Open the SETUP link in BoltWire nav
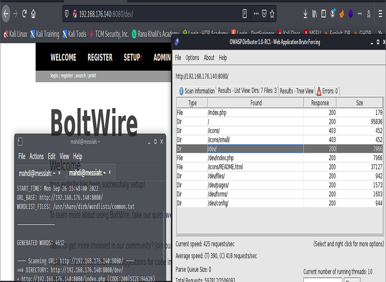Viewport: 386px width, 282px height. (133, 57)
